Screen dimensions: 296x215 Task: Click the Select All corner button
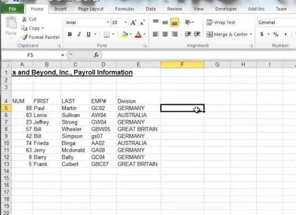click(x=6, y=64)
